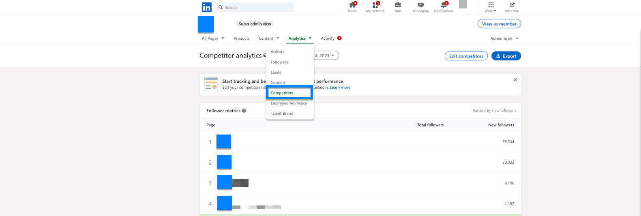Click the Export button
Image resolution: width=641 pixels, height=216 pixels.
(x=506, y=56)
